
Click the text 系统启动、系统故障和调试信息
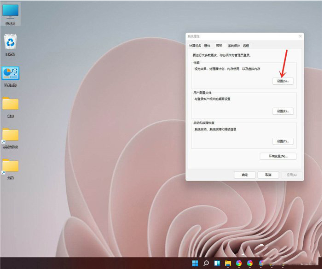click(x=215, y=129)
